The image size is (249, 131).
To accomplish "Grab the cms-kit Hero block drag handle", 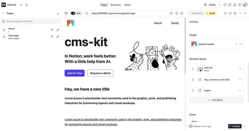I will point(193,69).
